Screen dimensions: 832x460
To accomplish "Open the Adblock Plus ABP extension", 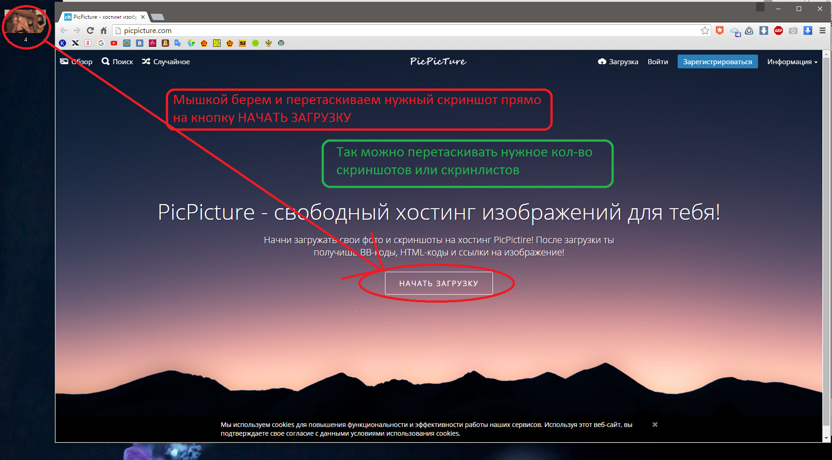I will (x=778, y=31).
